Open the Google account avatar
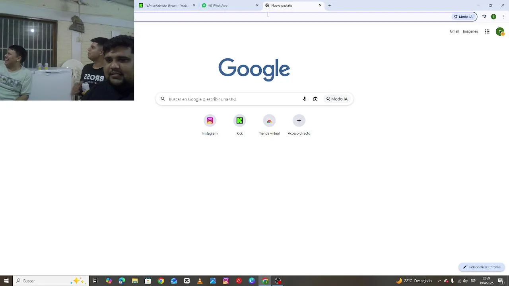The image size is (509, 286). pyautogui.click(x=500, y=32)
